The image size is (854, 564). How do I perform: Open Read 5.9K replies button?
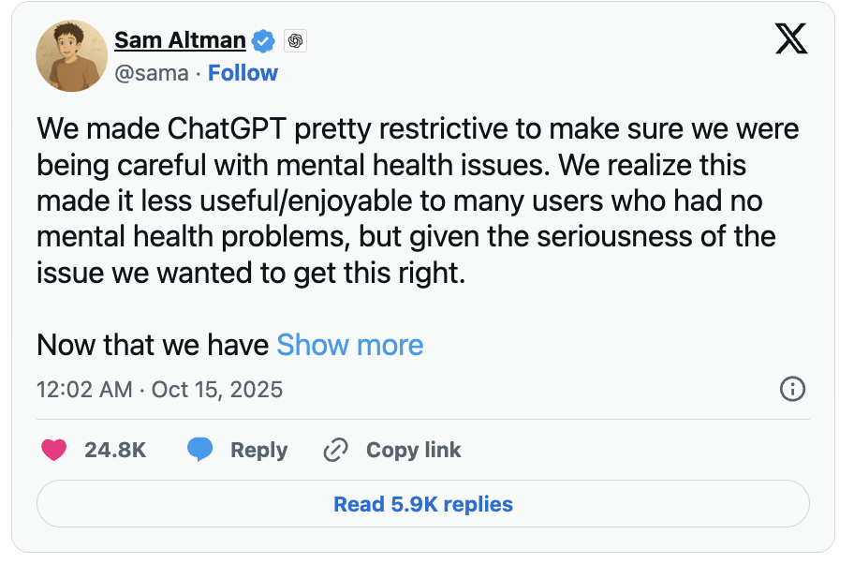click(422, 505)
